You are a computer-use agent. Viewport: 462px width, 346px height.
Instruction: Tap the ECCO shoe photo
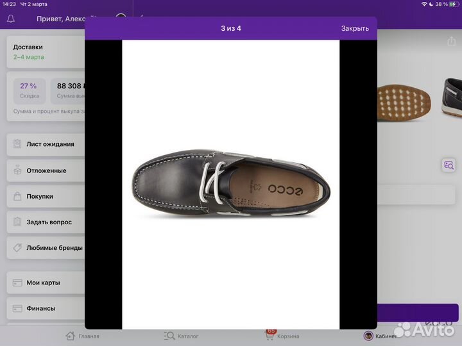pos(230,185)
